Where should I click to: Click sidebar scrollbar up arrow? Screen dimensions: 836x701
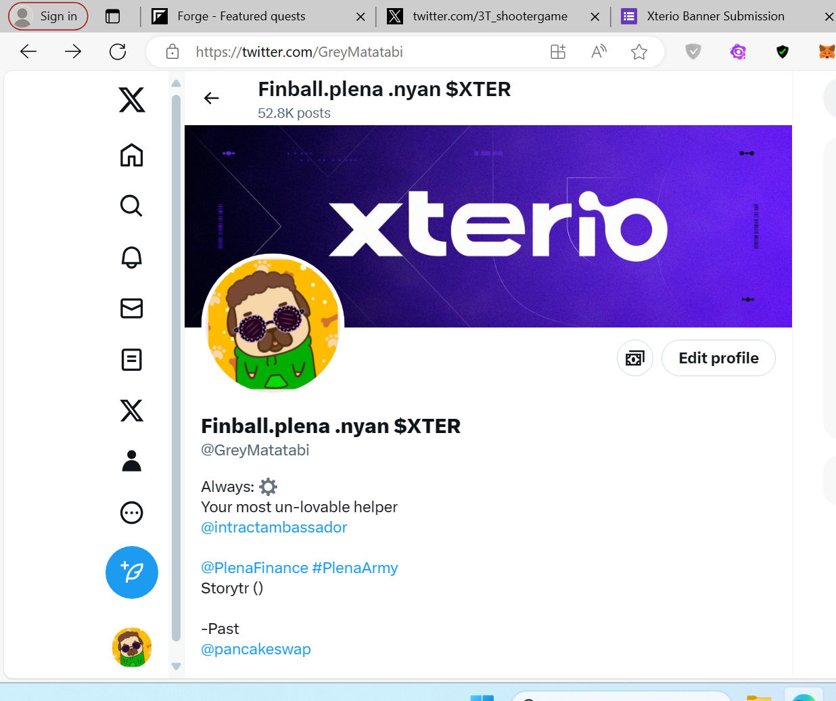(x=176, y=84)
